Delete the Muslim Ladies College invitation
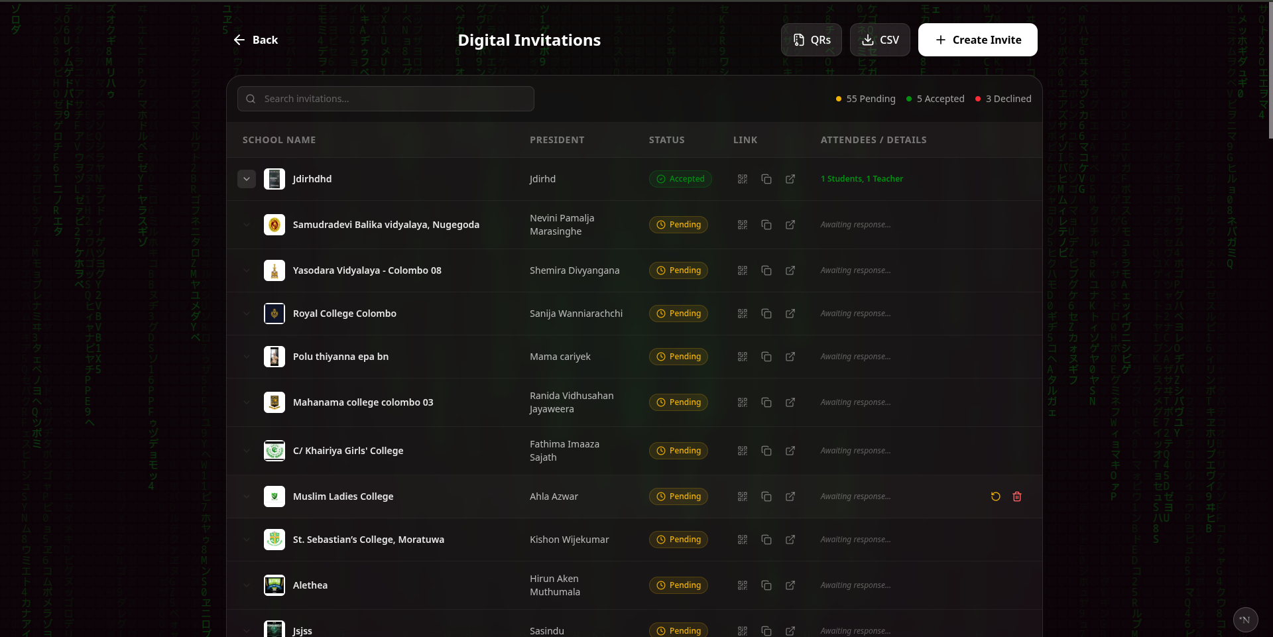 point(1016,496)
